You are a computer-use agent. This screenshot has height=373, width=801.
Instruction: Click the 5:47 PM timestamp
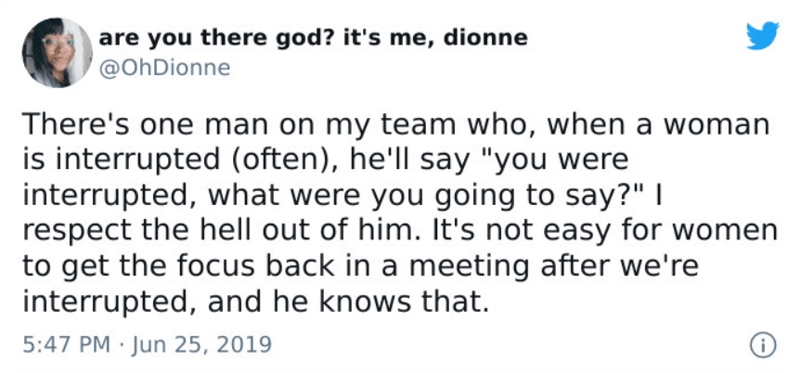pos(66,345)
